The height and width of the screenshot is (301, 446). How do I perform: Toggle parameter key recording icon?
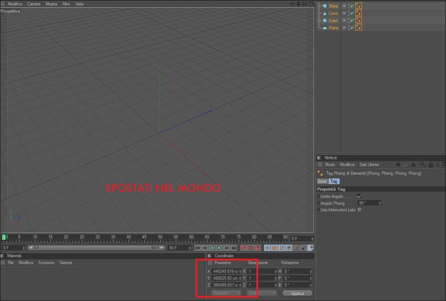click(x=289, y=248)
